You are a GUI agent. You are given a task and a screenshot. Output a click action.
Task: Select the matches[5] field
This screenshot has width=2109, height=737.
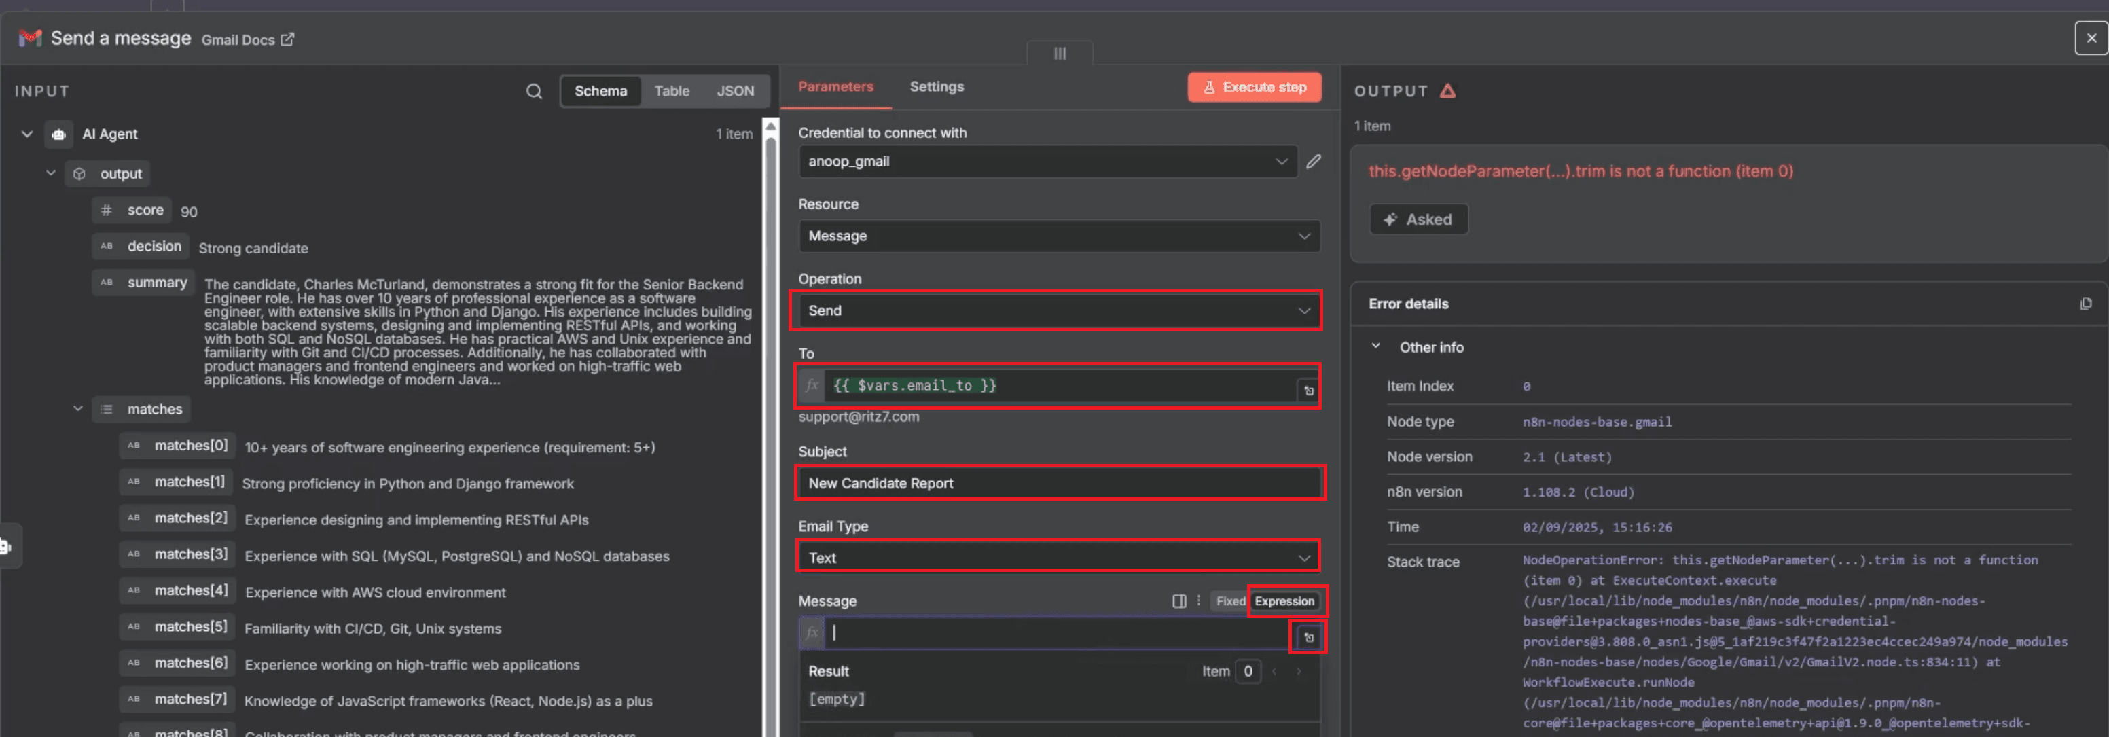click(178, 626)
